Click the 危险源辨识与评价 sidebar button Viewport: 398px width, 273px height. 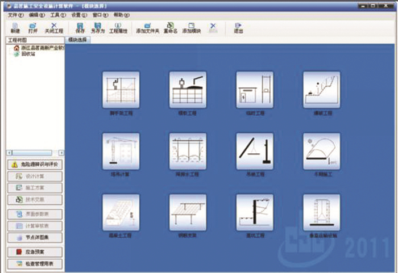35,165
